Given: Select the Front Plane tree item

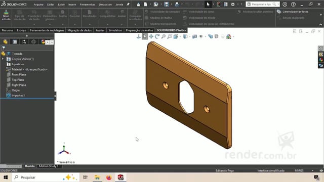Looking at the screenshot, I should pos(19,74).
